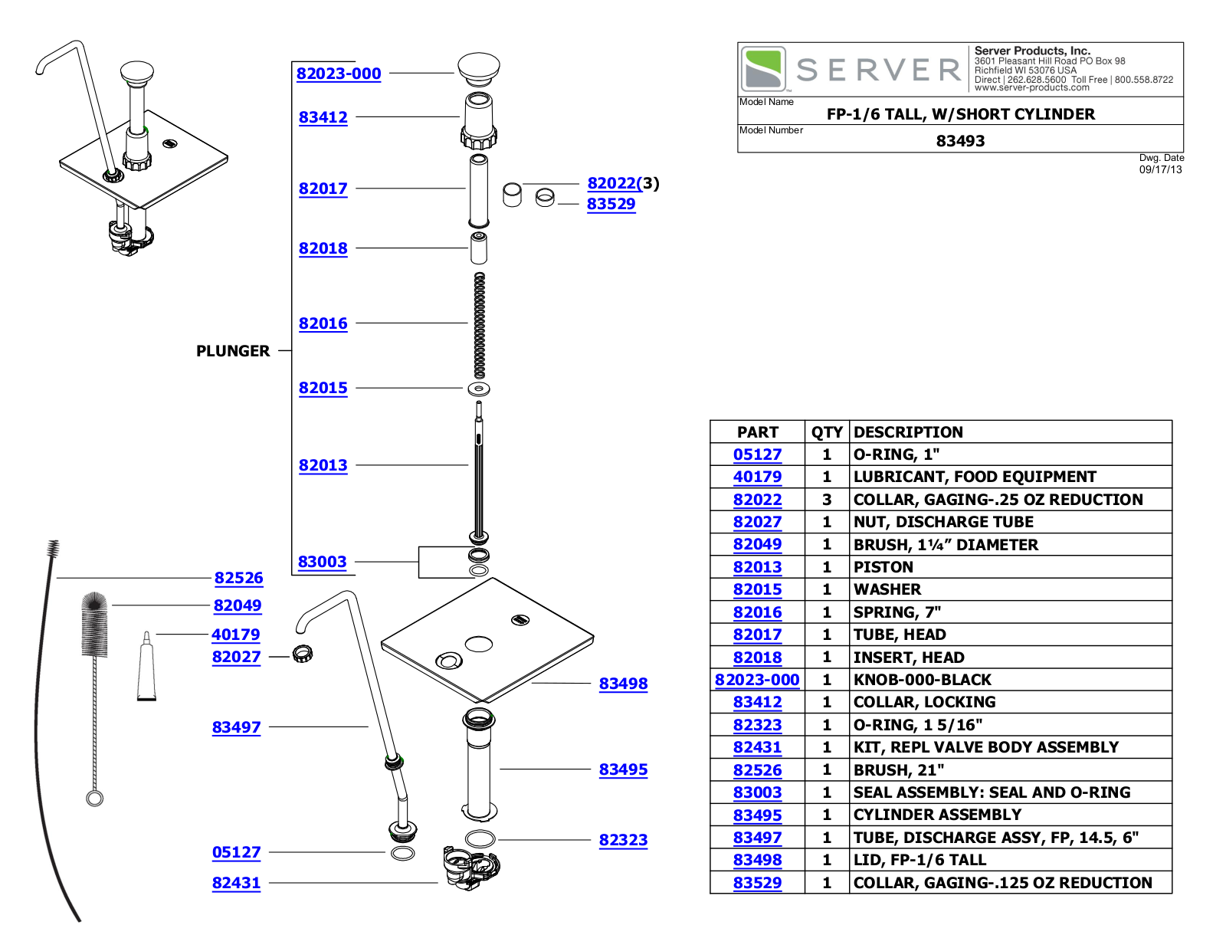Open table link 82431 valve body kit
The width and height of the screenshot is (1226, 948).
tap(758, 747)
